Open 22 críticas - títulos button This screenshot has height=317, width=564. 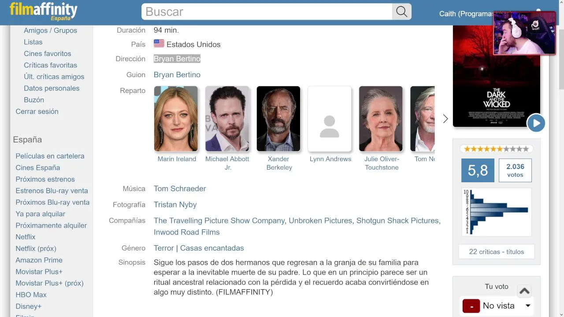pyautogui.click(x=497, y=252)
